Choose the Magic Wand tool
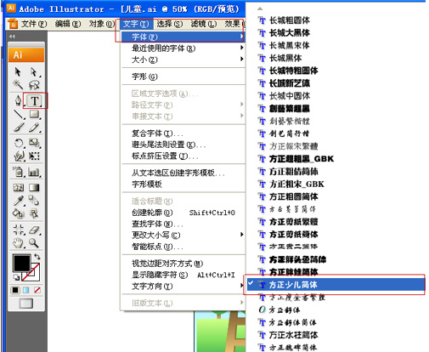This screenshot has width=429, height=352. 18,84
